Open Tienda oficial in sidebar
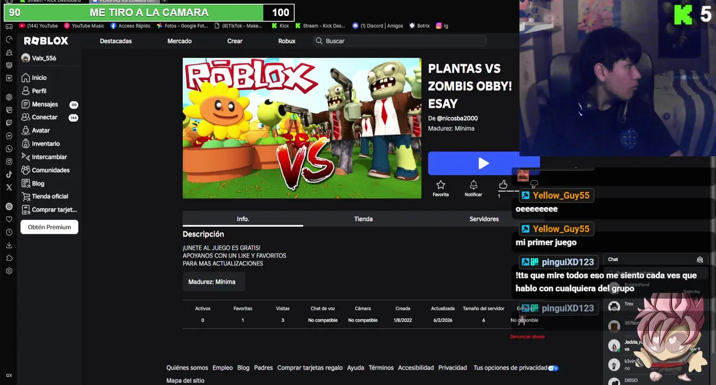Image resolution: width=716 pixels, height=385 pixels. point(45,196)
